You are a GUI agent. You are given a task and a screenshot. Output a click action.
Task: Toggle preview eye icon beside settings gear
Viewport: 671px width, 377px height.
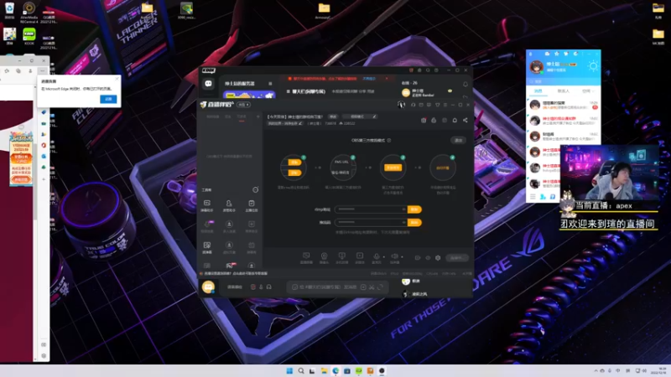pyautogui.click(x=428, y=258)
